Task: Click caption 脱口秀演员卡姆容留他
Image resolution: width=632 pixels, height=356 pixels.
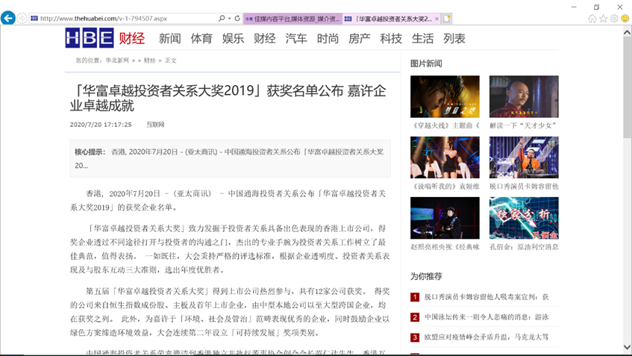Action: 524,187
